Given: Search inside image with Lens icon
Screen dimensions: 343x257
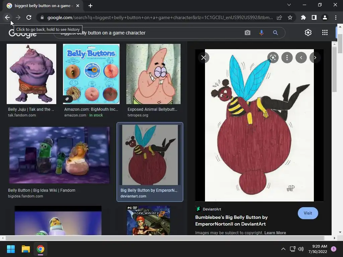Looking at the screenshot, I should click(273, 58).
